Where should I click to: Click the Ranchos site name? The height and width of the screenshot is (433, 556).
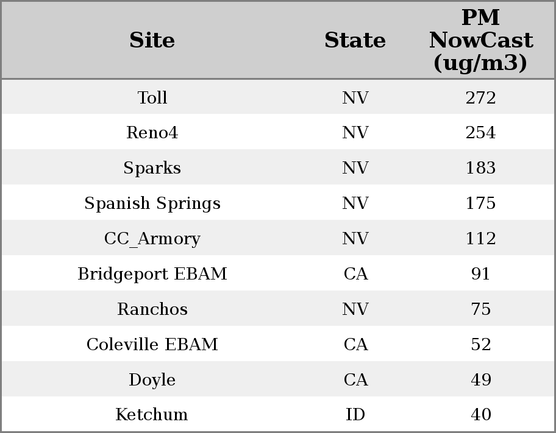click(152, 309)
